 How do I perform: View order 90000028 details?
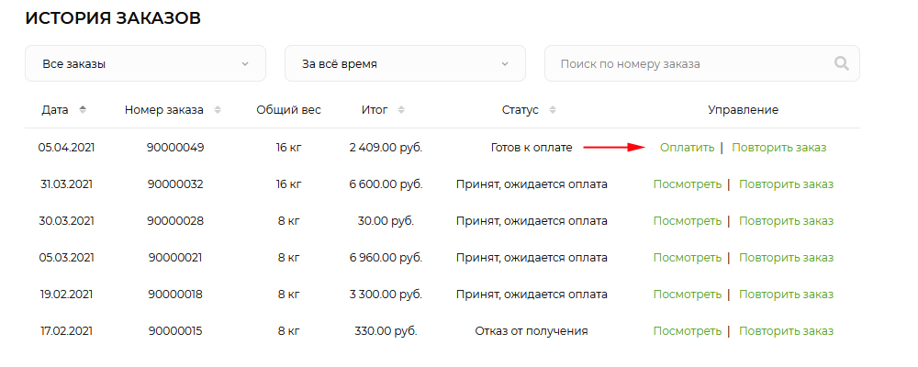point(687,220)
